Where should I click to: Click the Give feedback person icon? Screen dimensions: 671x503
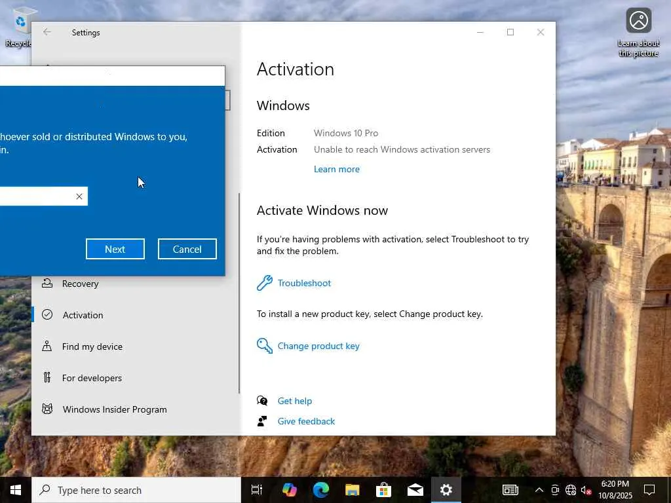pyautogui.click(x=262, y=421)
